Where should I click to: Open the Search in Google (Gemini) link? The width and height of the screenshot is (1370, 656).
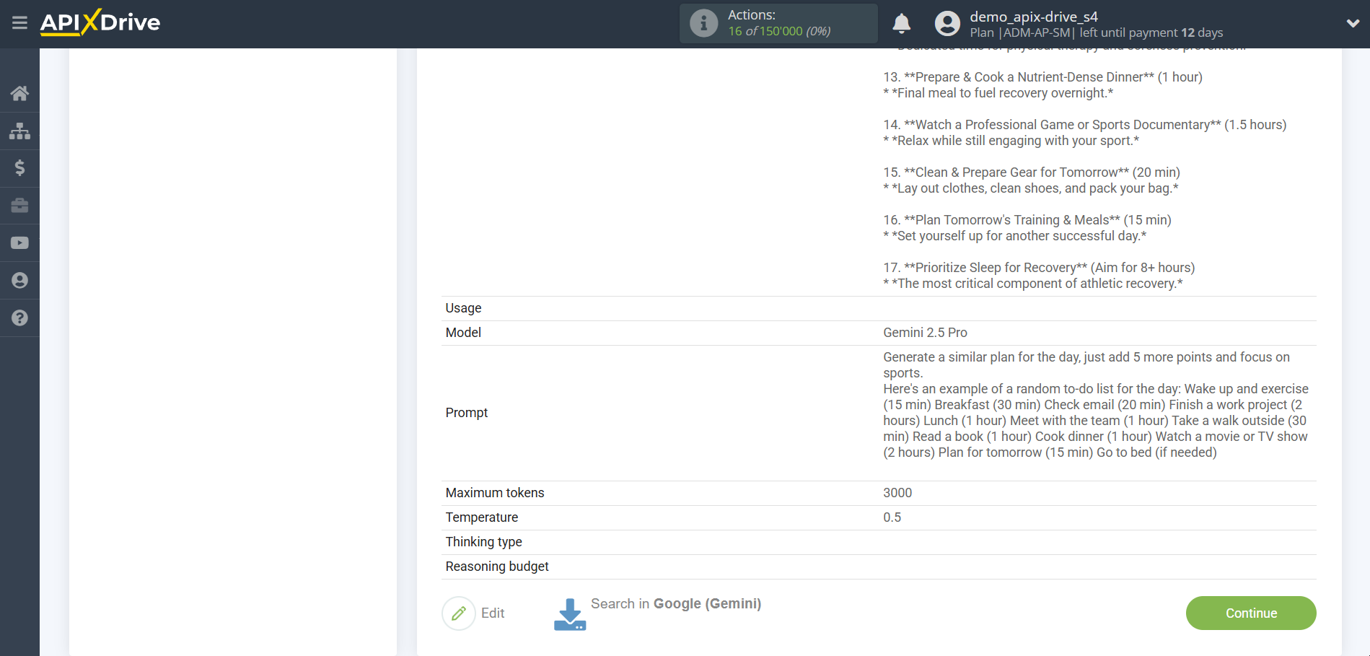pyautogui.click(x=675, y=603)
